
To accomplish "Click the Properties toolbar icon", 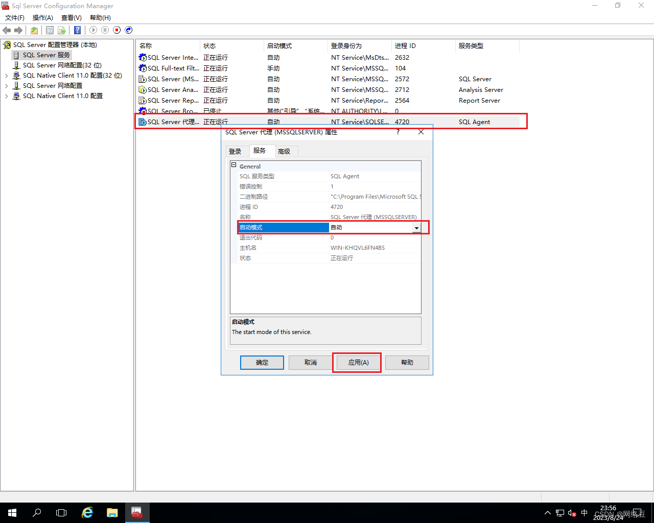I will (x=50, y=30).
